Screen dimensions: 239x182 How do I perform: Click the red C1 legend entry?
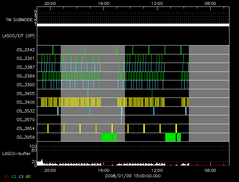pyautogui.click(x=6, y=177)
